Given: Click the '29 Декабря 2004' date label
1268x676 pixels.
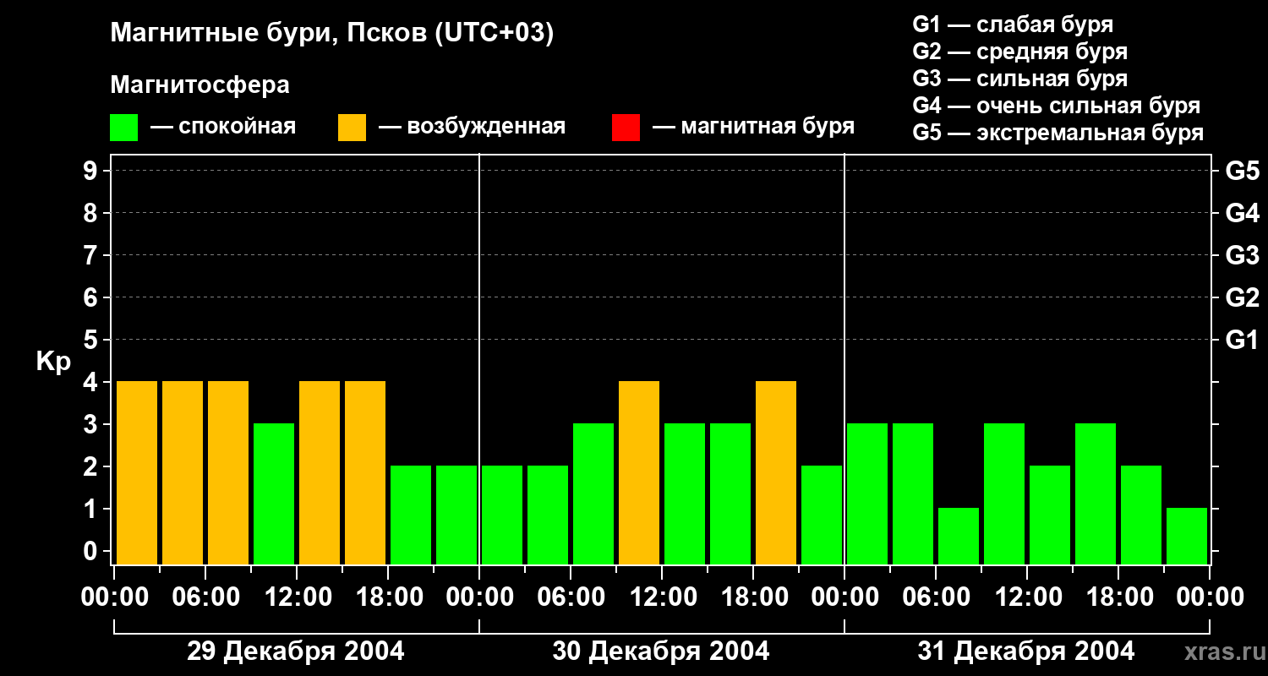Looking at the screenshot, I should click(x=296, y=651).
